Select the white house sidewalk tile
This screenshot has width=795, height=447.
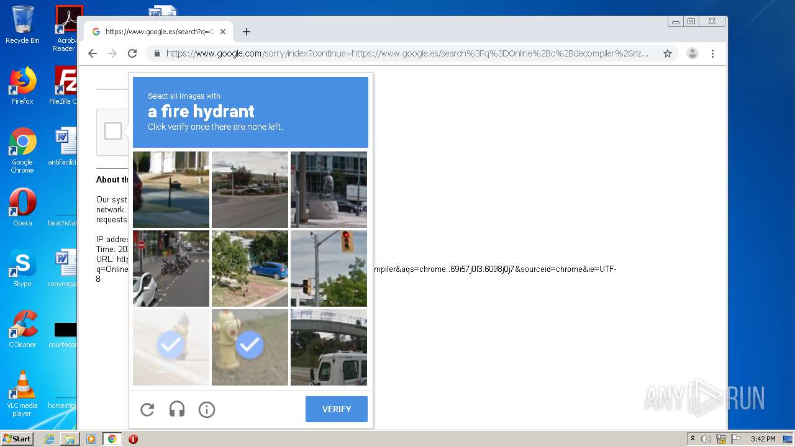[171, 189]
